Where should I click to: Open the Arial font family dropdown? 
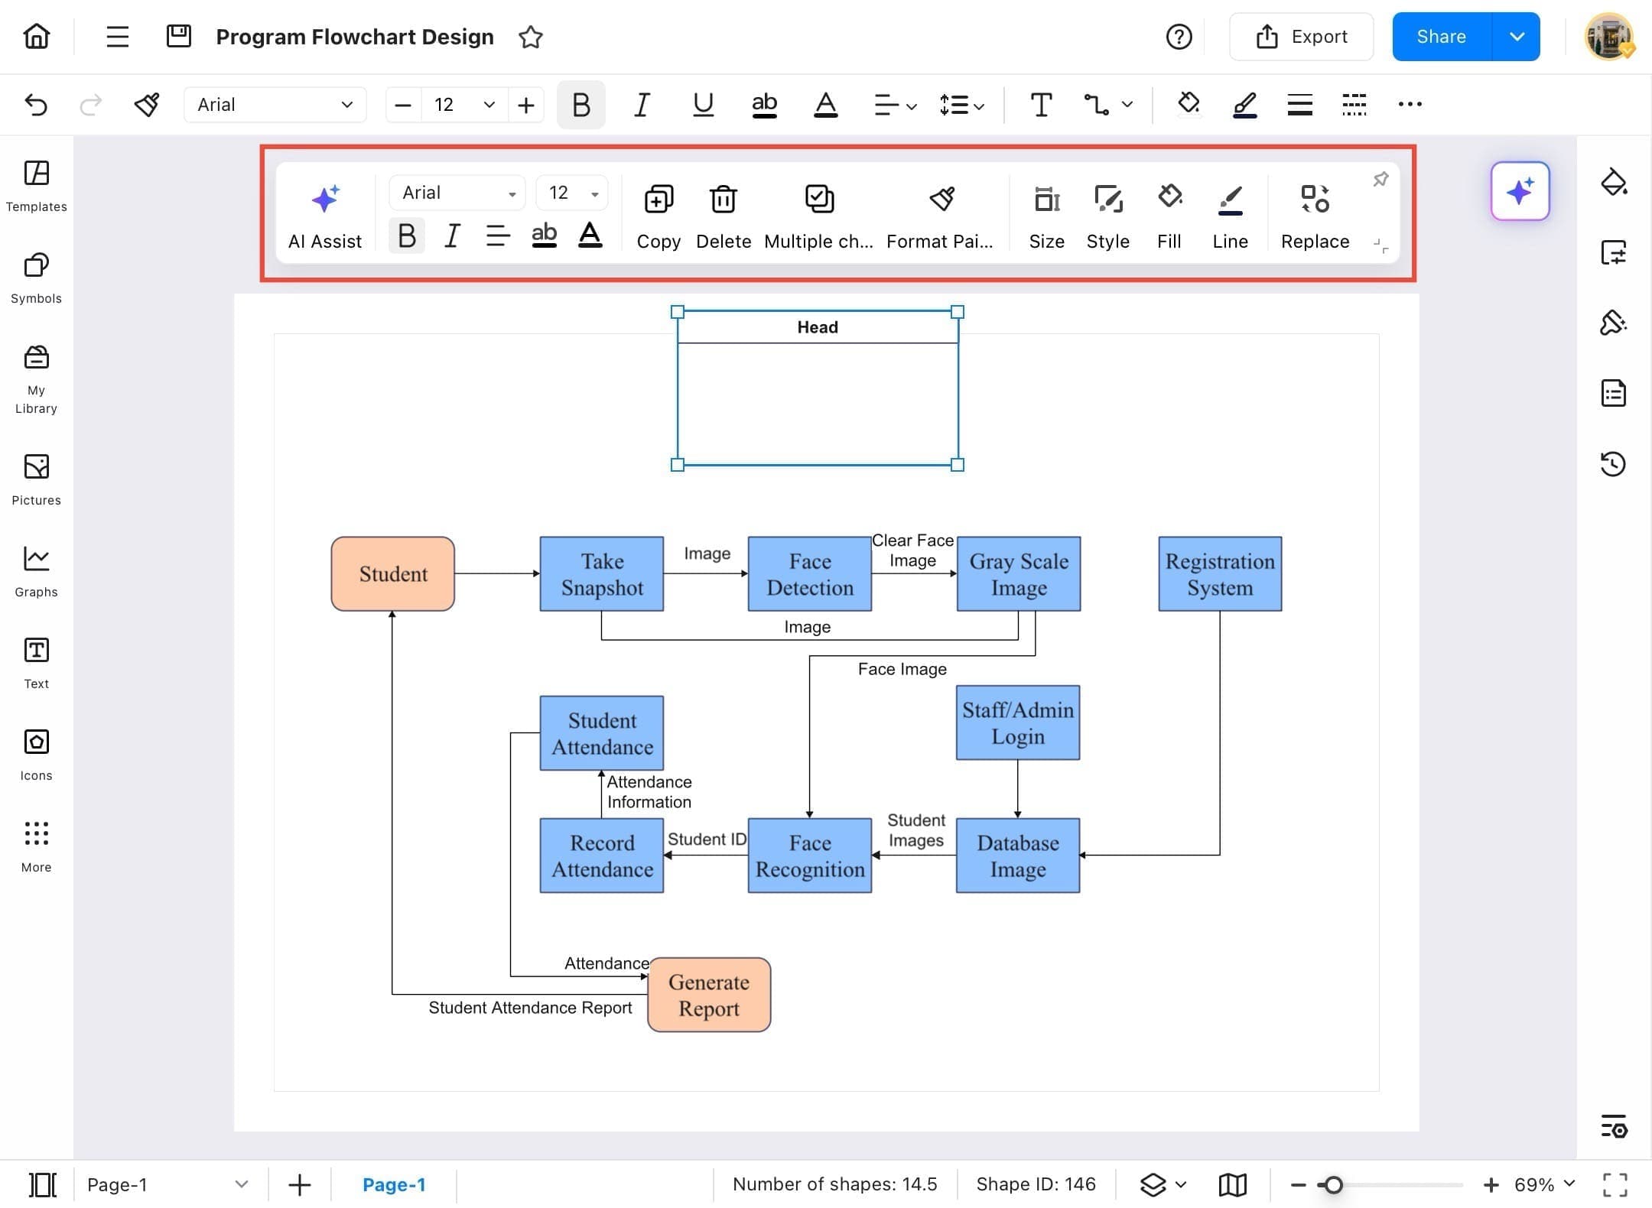pyautogui.click(x=275, y=105)
